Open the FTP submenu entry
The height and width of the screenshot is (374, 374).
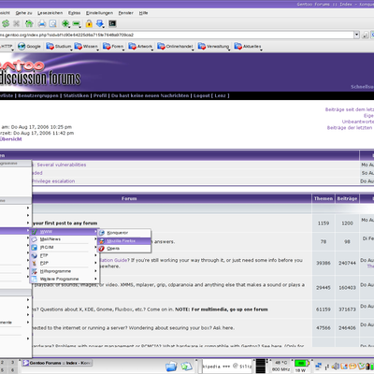[x=65, y=255]
